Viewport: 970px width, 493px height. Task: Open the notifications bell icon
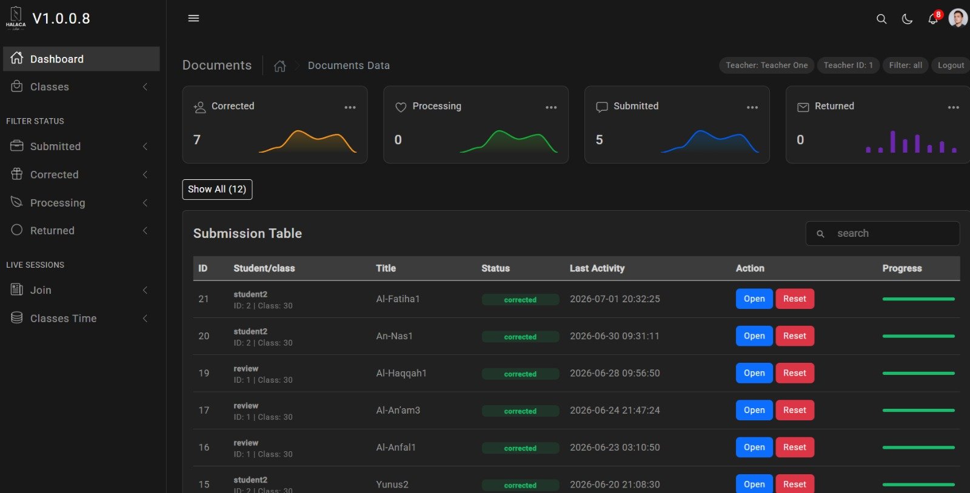[x=933, y=19]
